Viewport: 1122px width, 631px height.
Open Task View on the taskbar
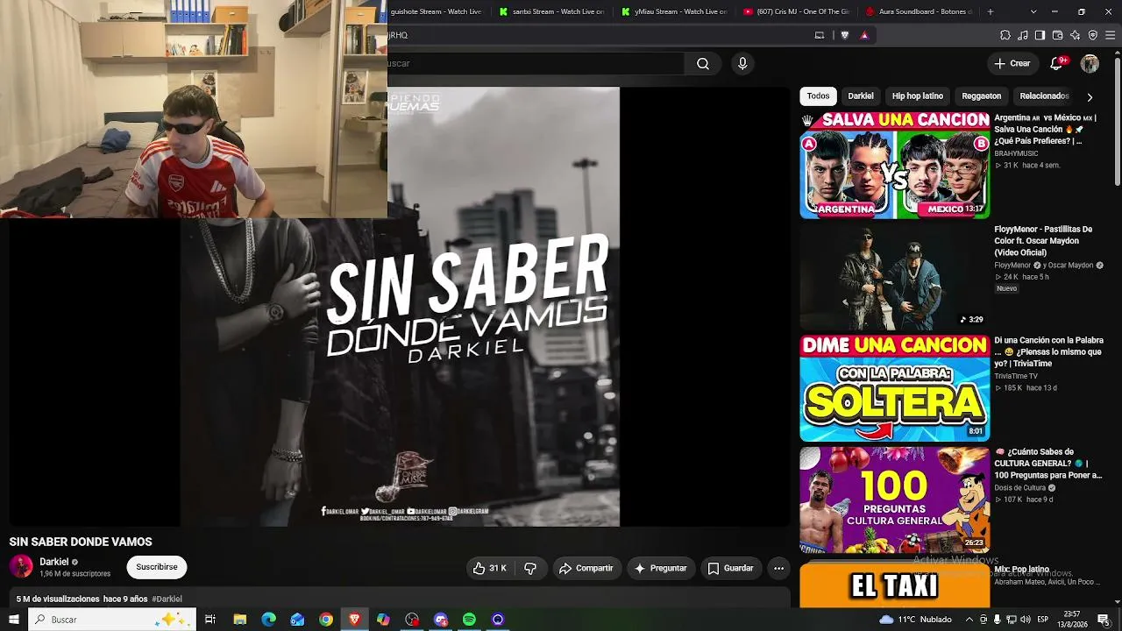coord(210,620)
